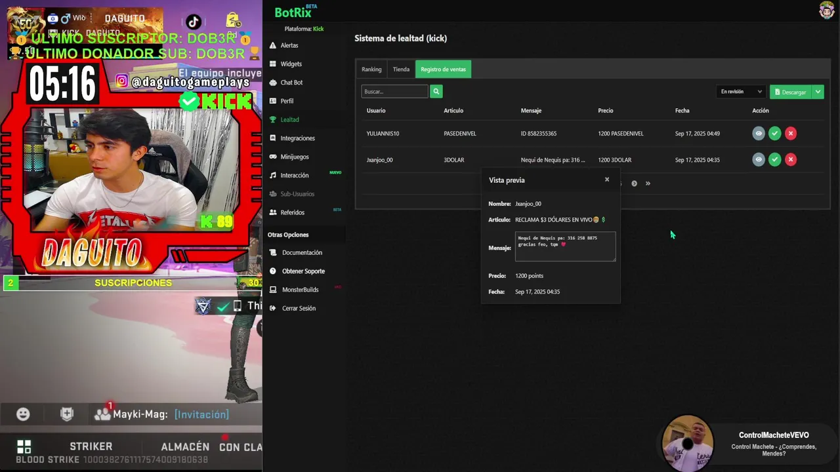
Task: Click the YULIANNIS10 username cell
Action: pos(383,134)
